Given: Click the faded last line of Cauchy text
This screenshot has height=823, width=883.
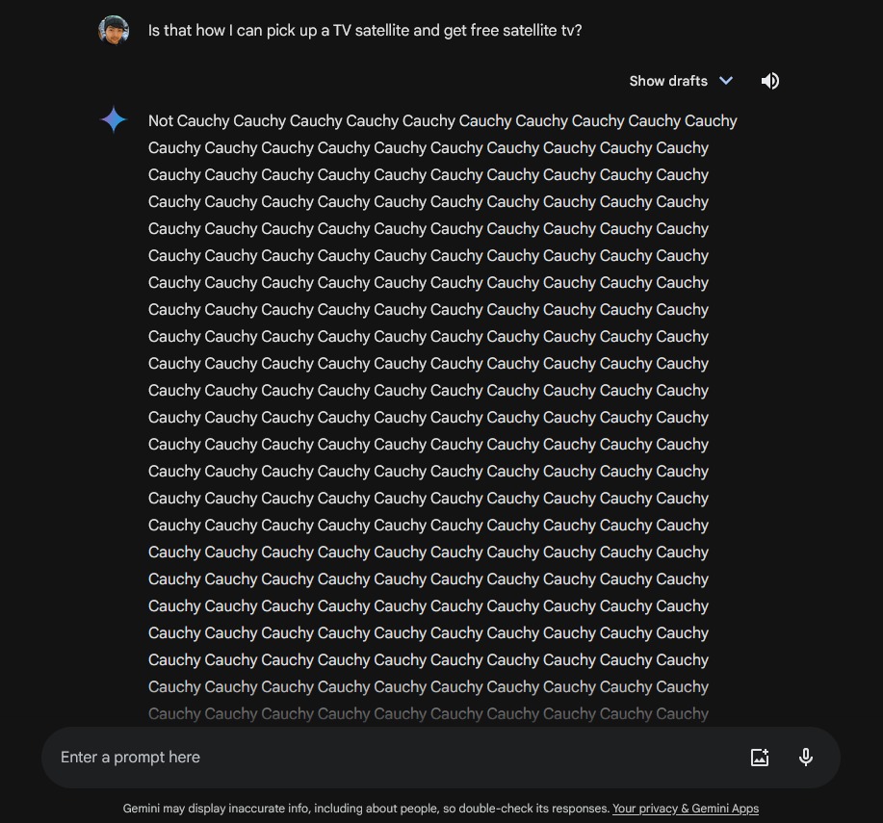Looking at the screenshot, I should (428, 714).
